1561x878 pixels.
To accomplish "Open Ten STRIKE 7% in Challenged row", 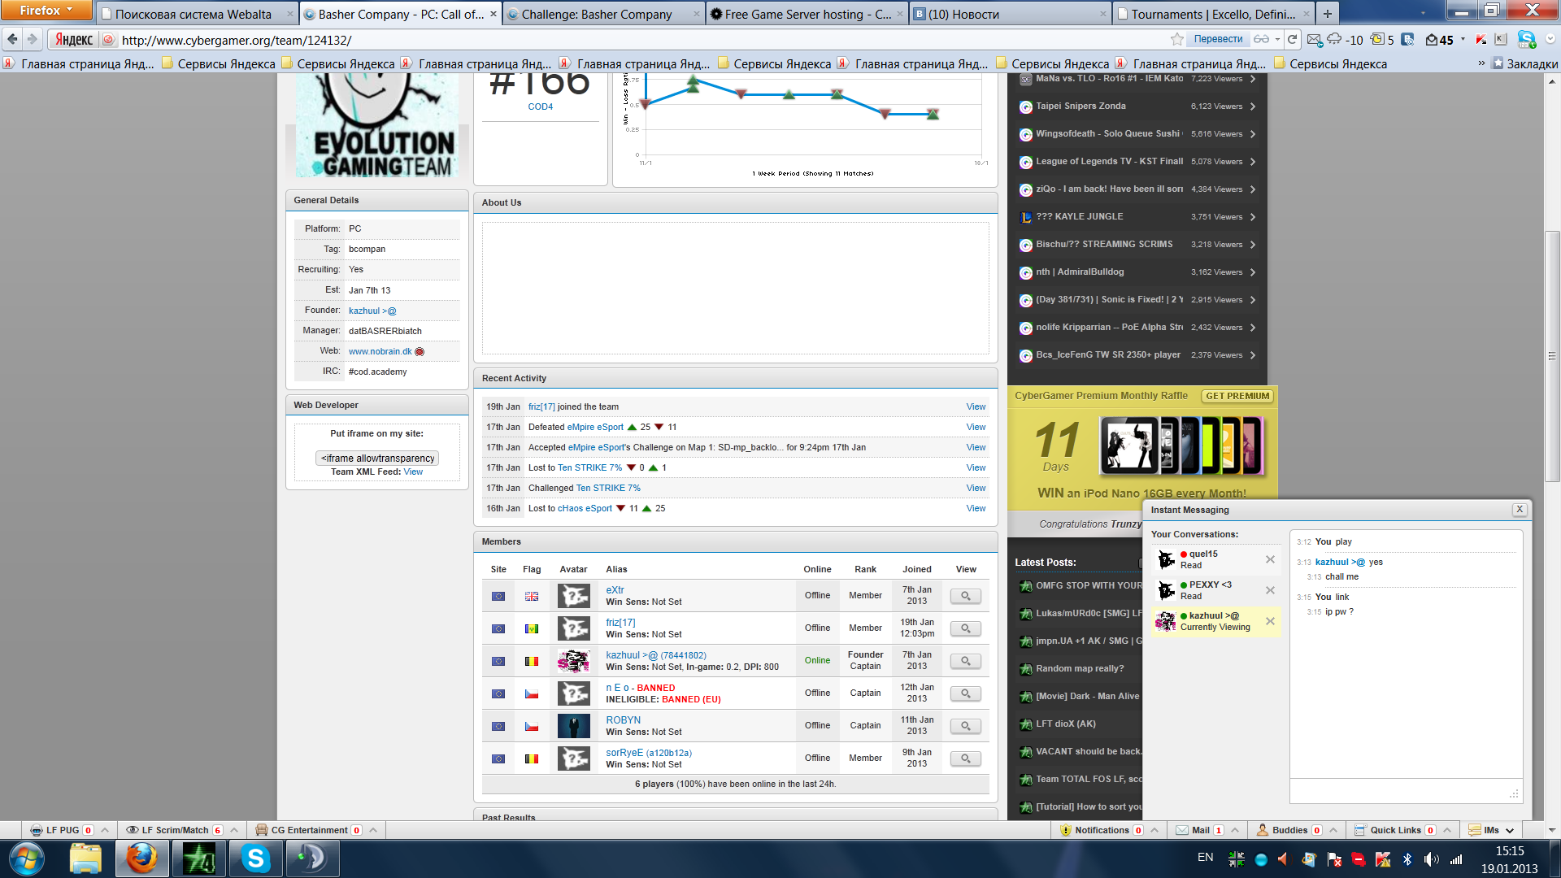I will [608, 488].
